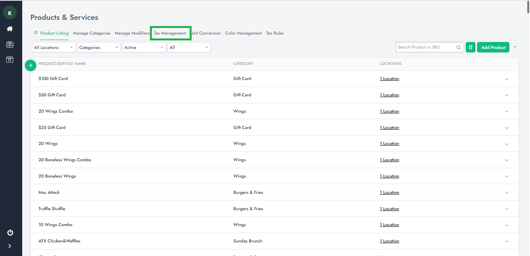Open the All Locations dropdown
530x256 pixels.
[54, 47]
